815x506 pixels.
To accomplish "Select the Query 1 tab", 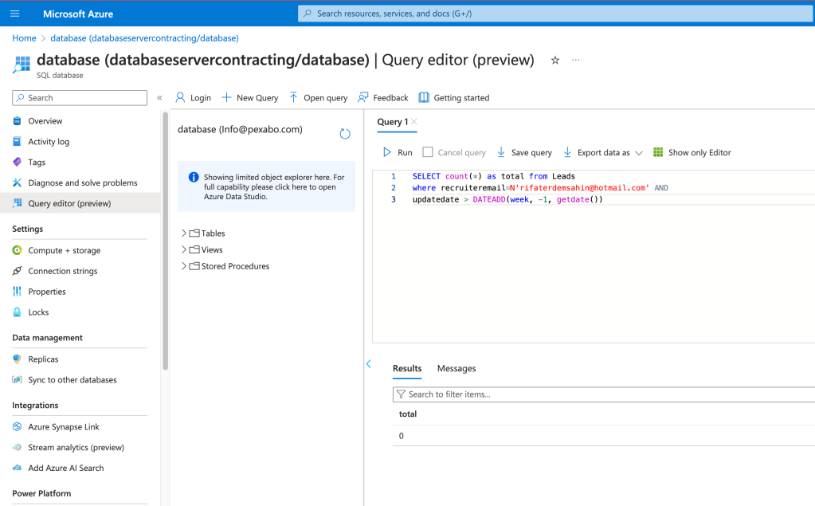I will tap(393, 122).
